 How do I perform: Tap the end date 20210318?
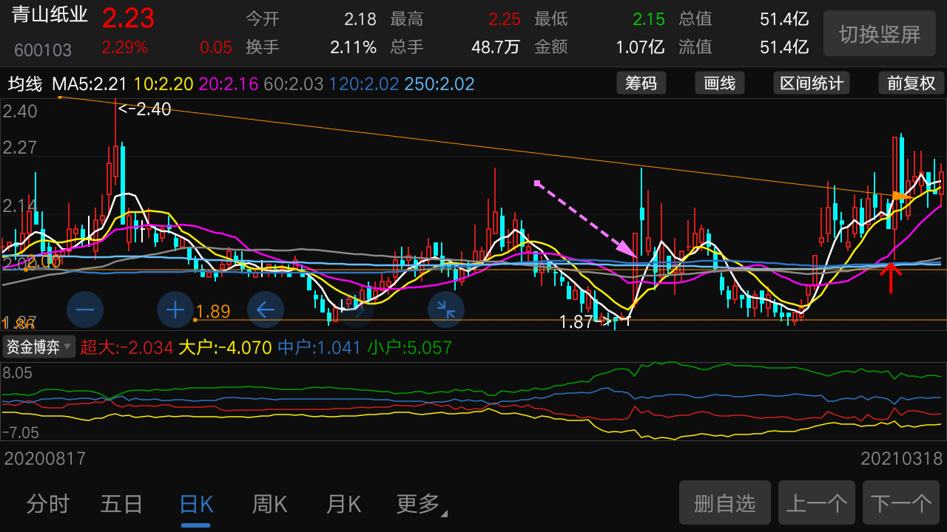pos(902,459)
